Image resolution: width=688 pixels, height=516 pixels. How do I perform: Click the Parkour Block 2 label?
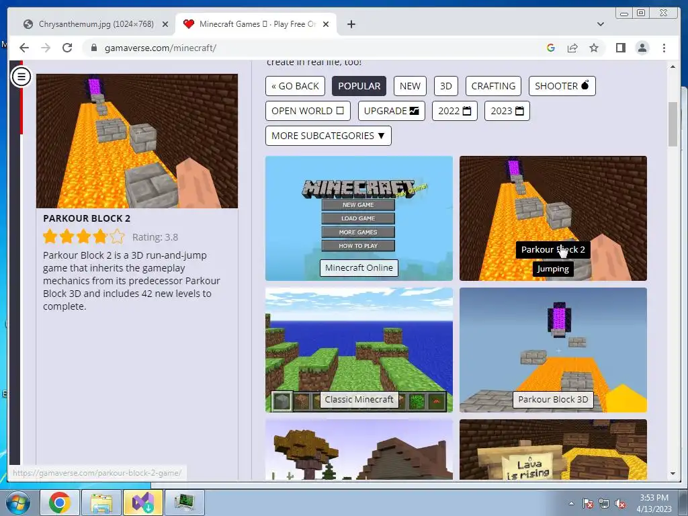pos(553,250)
